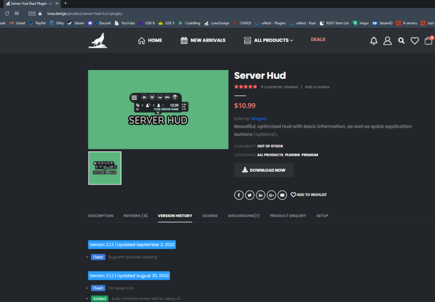Share product via Google Plus icon
The width and height of the screenshot is (435, 302).
pyautogui.click(x=271, y=195)
